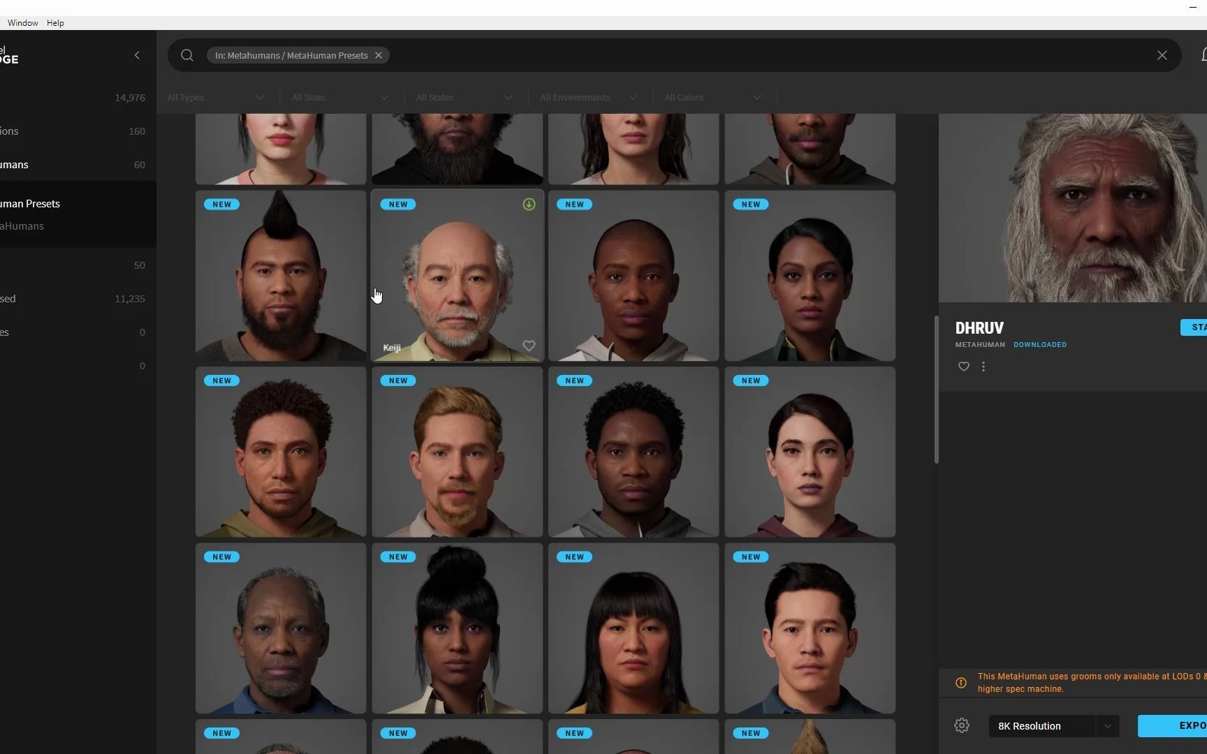The image size is (1207, 754).
Task: Click the METAHUMAN type label
Action: [x=980, y=345]
